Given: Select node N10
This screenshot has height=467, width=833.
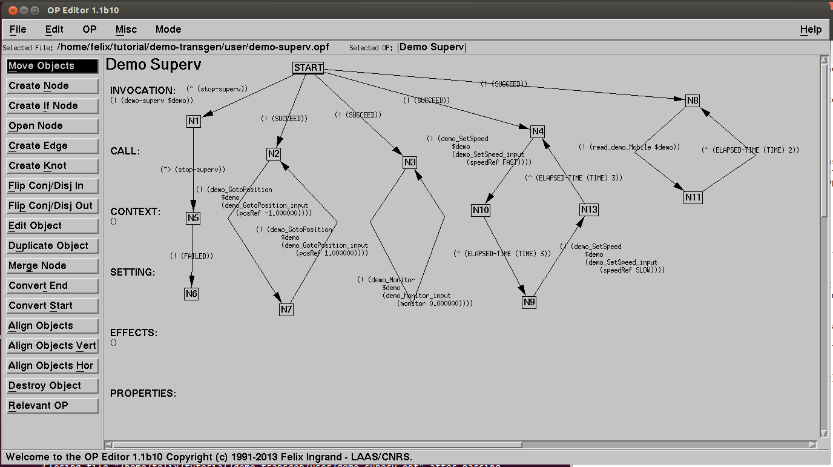Looking at the screenshot, I should tap(481, 210).
